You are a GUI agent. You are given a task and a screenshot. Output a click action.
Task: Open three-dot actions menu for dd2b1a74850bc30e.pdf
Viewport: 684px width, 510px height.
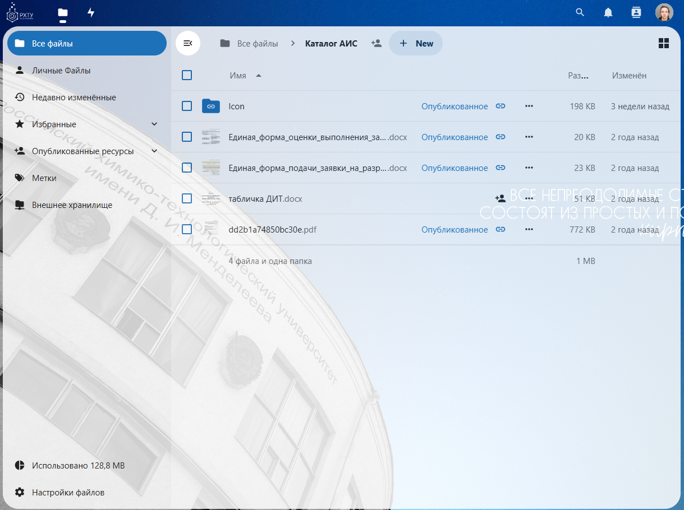529,229
